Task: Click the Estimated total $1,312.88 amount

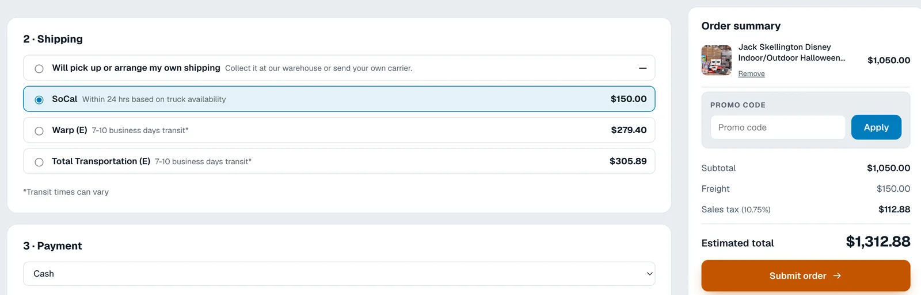Action: [x=878, y=242]
